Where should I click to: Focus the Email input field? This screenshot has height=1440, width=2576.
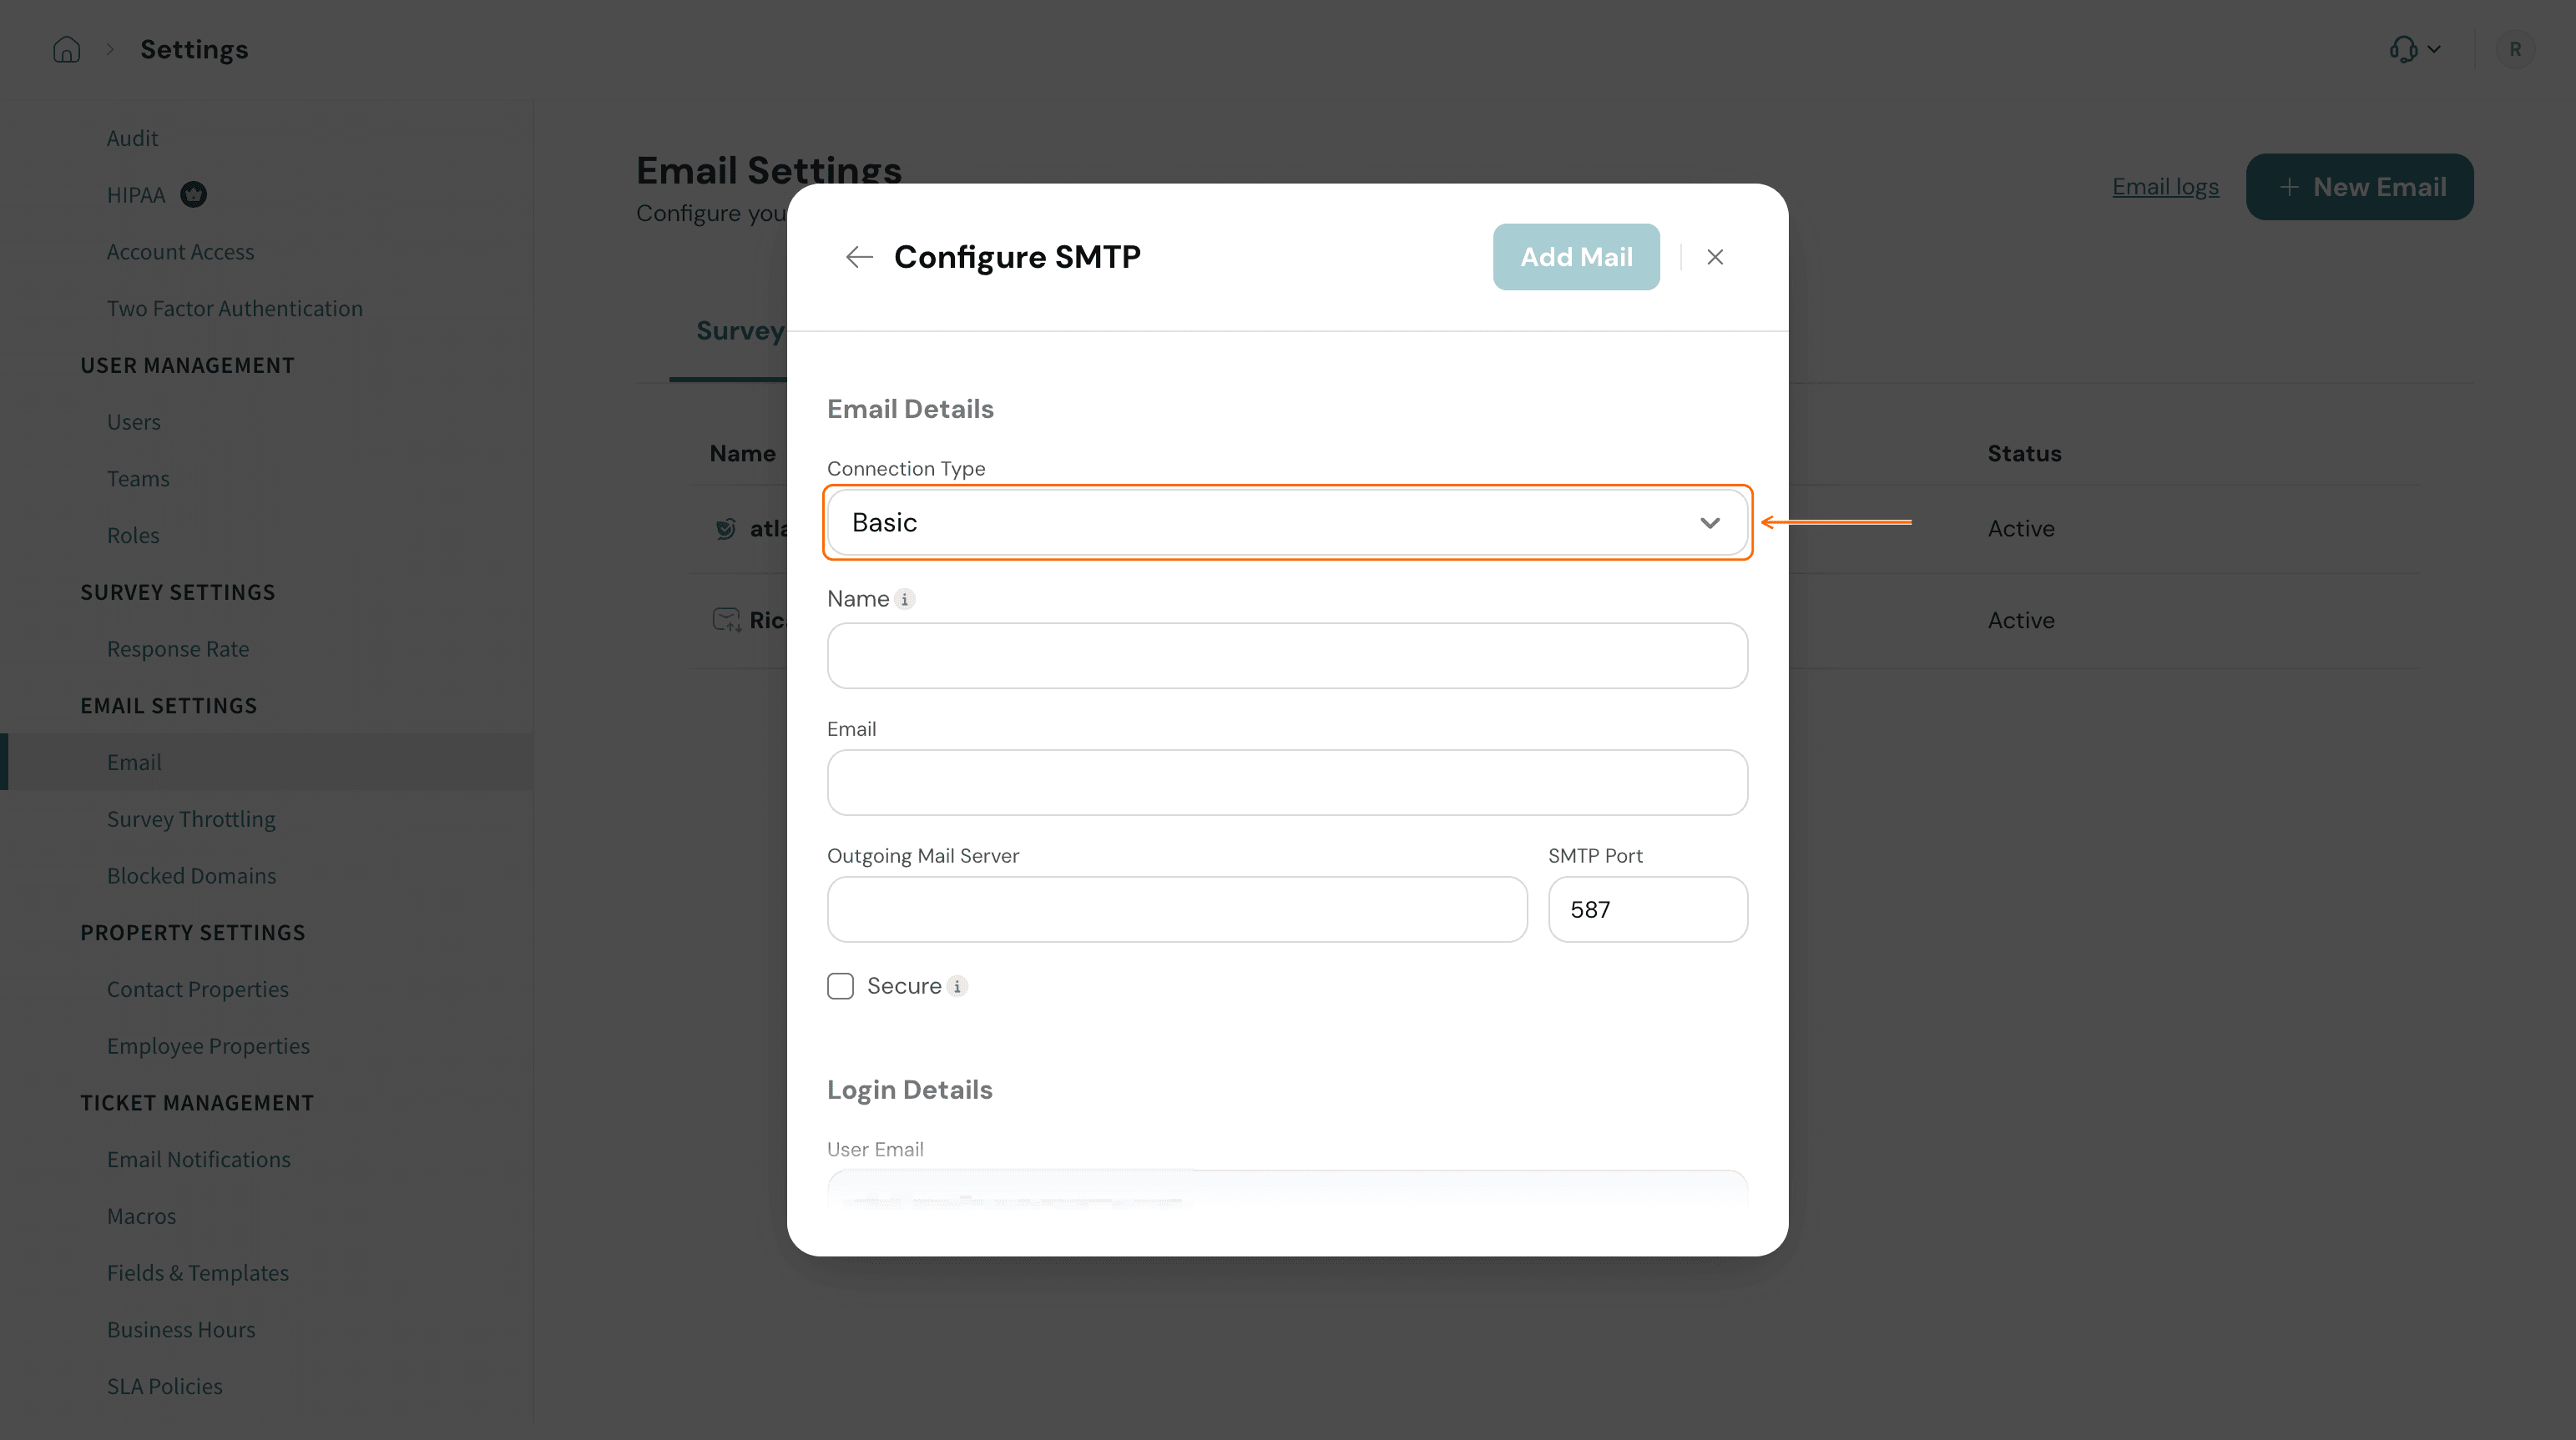point(1287,783)
